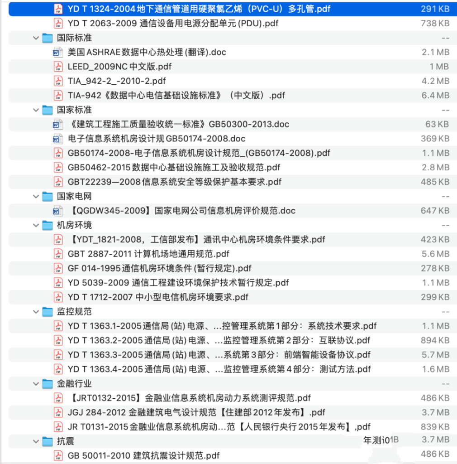The height and width of the screenshot is (464, 457).
Task: Click the PDF icon beside YD T 2063-2009 文件
Action: pyautogui.click(x=58, y=23)
